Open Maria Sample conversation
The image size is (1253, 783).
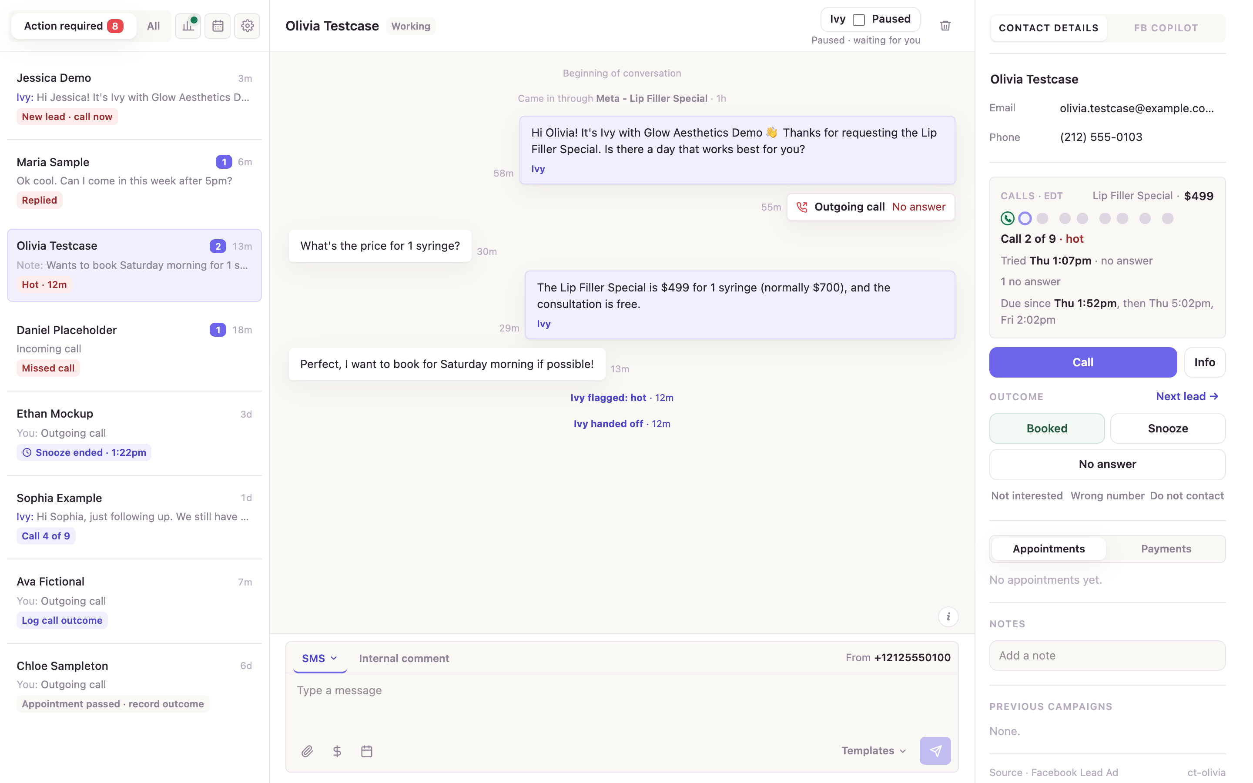pyautogui.click(x=134, y=181)
